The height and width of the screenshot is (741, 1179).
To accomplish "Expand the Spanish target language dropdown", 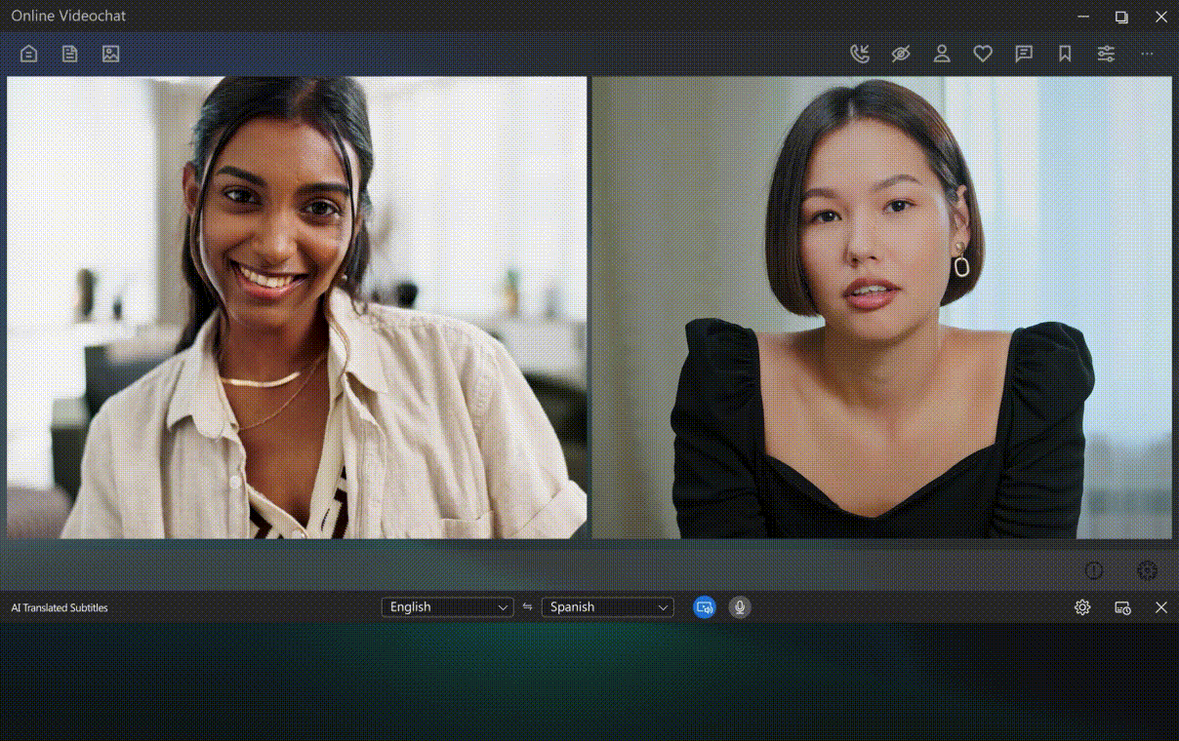I will coord(608,607).
